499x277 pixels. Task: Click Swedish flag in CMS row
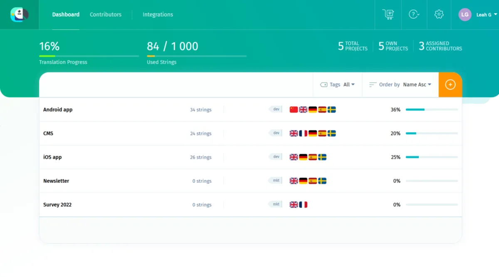(331, 134)
